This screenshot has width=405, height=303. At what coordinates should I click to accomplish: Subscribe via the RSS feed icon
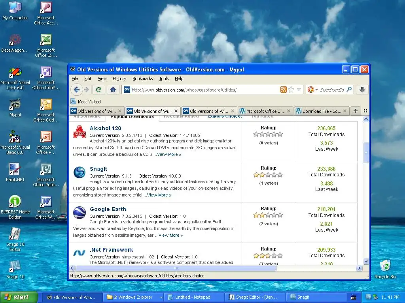pos(283,90)
